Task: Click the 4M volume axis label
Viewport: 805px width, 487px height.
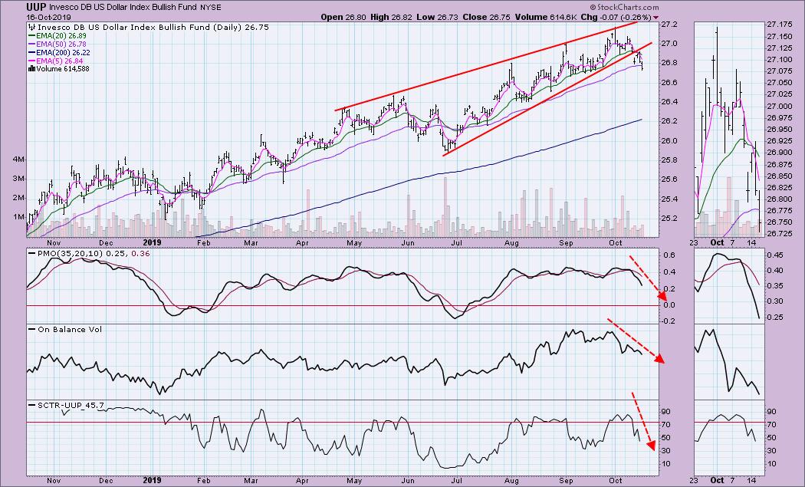Action: tap(19, 160)
